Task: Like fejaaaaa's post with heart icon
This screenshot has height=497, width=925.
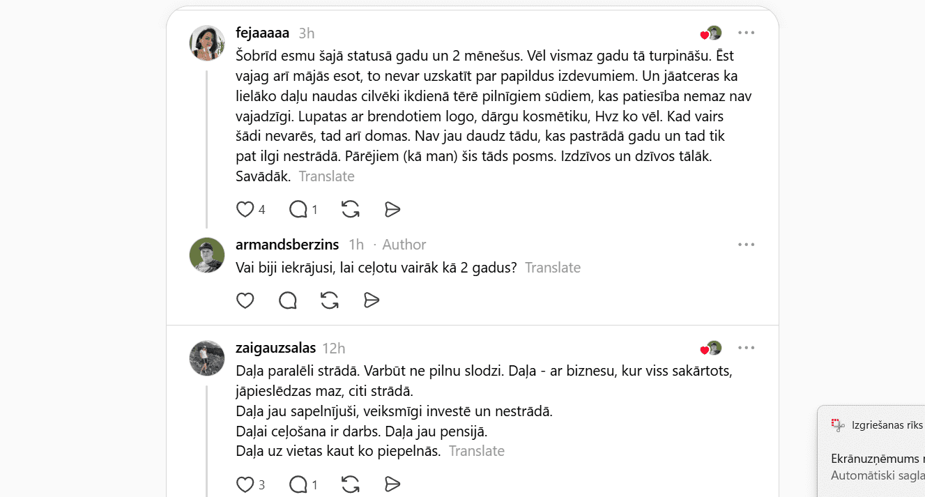Action: pos(245,209)
